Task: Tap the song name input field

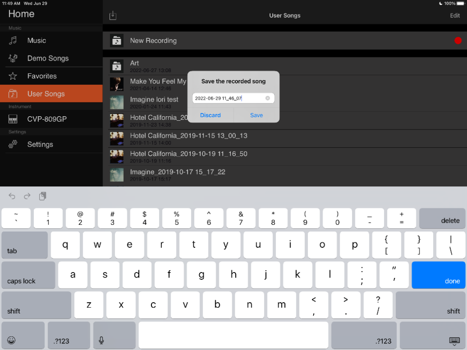Action: pos(228,98)
